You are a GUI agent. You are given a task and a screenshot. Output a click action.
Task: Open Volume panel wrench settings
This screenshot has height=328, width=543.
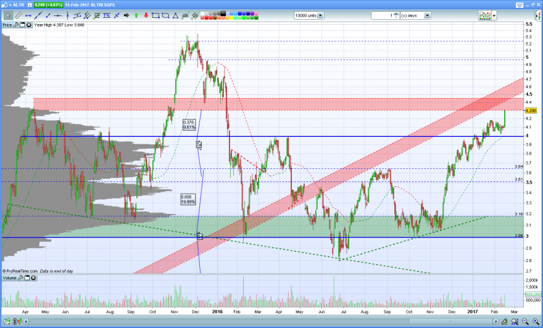[20, 278]
